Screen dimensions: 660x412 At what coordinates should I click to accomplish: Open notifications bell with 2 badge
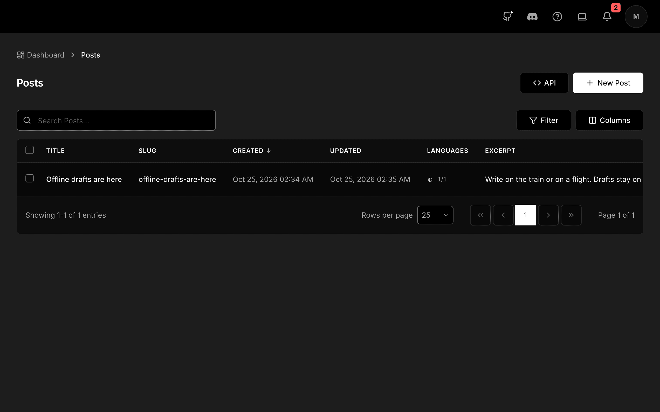(x=607, y=17)
